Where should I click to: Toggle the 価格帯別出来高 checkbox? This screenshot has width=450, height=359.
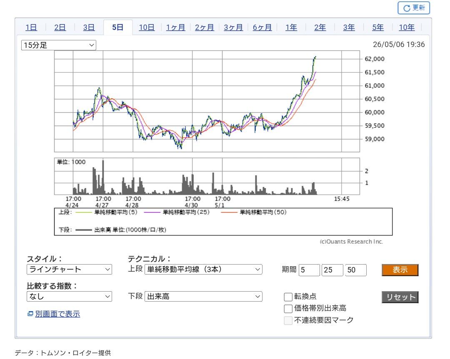[288, 309]
